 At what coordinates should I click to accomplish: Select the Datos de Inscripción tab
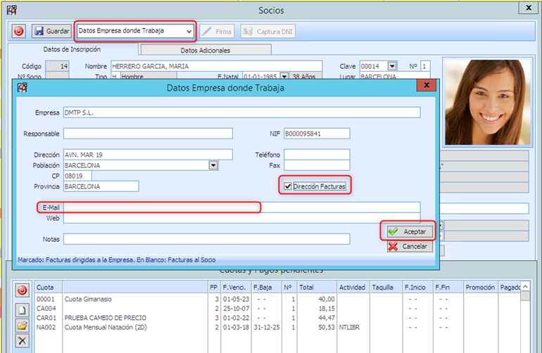tap(73, 50)
